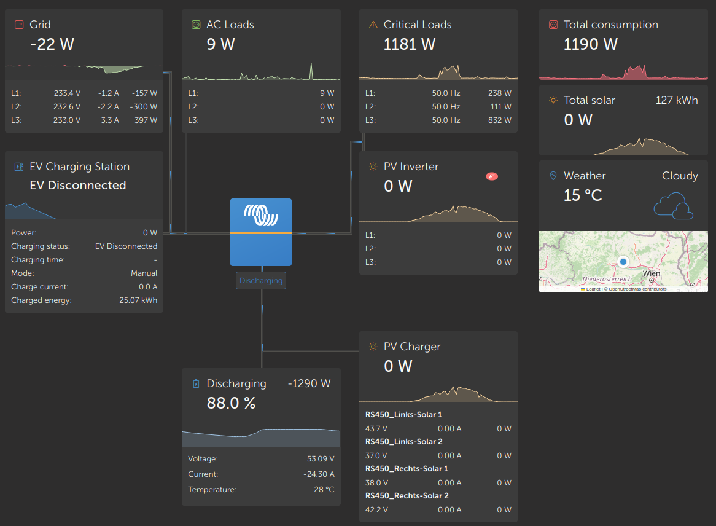The image size is (716, 526).
Task: Click the PV Inverter sun icon
Action: coord(373,167)
